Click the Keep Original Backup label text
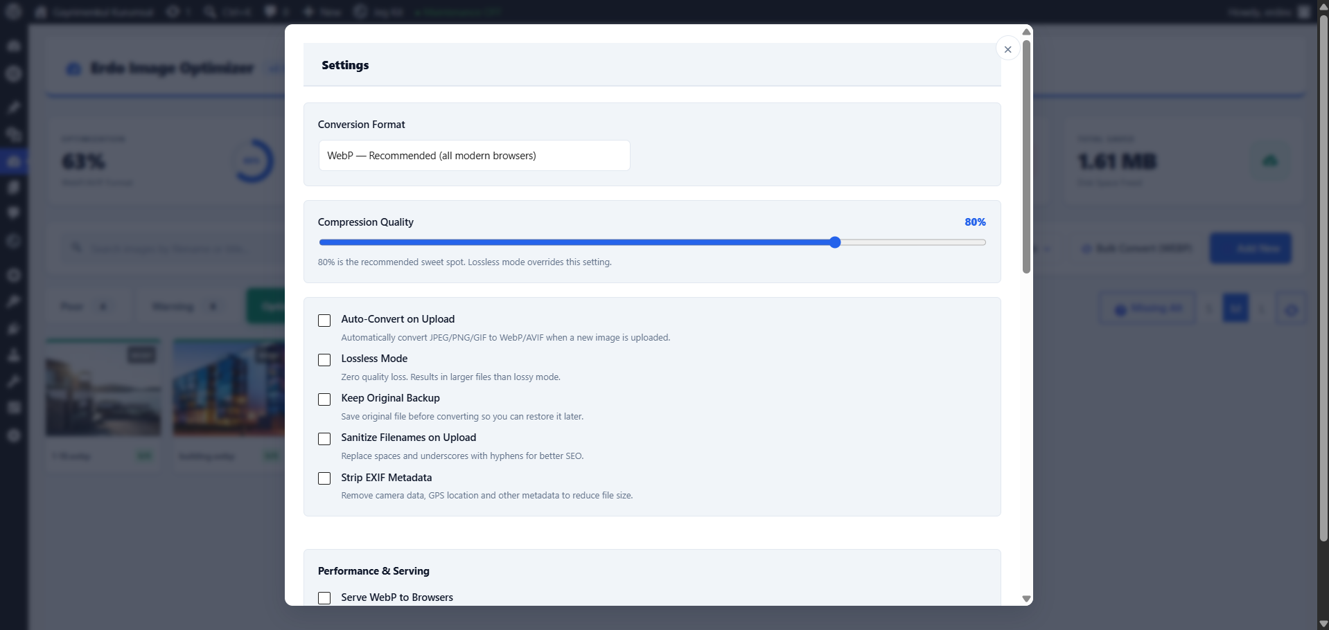 (x=390, y=398)
